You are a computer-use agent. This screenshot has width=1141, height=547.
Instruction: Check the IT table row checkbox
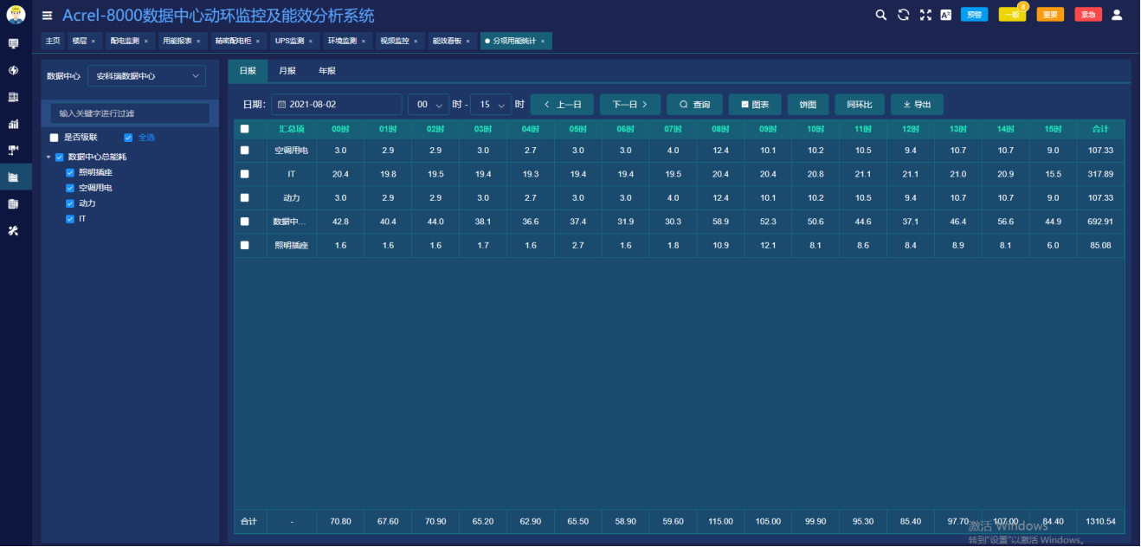click(244, 174)
